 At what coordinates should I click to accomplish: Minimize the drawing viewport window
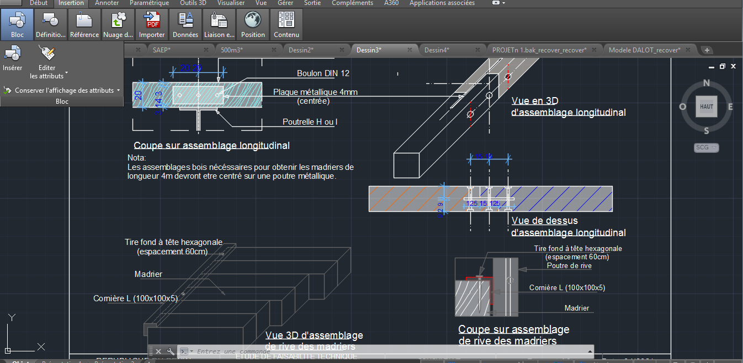(711, 66)
